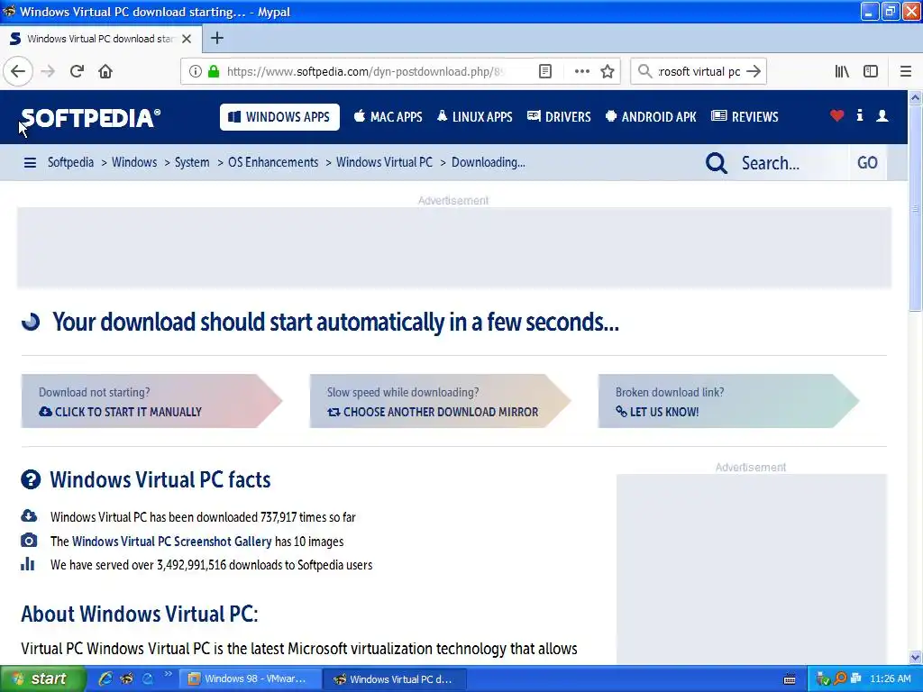The image size is (923, 692).
Task: Click scrollbar down arrow
Action: tap(916, 657)
